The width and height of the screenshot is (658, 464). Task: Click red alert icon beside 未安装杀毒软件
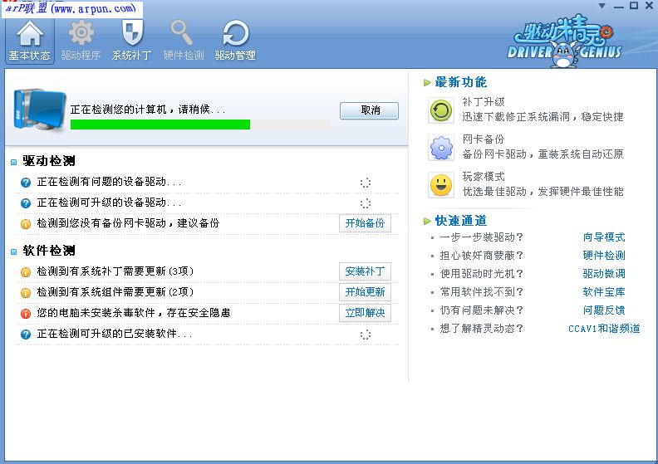point(26,314)
